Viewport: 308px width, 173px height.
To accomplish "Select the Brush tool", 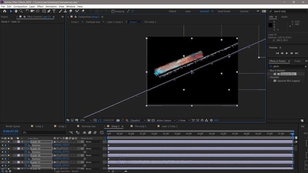I will coord(61,12).
